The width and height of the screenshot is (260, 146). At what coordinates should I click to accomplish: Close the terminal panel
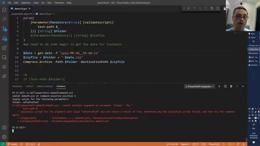click(x=243, y=86)
